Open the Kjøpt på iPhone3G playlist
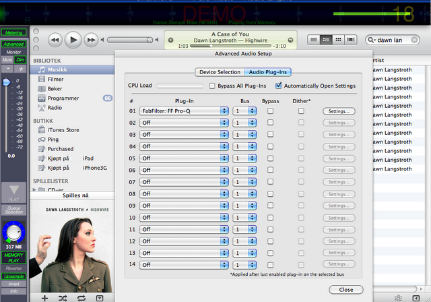Image resolution: width=431 pixels, height=302 pixels. tap(77, 168)
